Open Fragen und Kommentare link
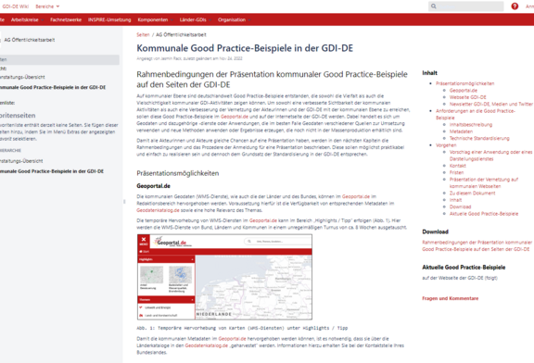 coord(451,298)
